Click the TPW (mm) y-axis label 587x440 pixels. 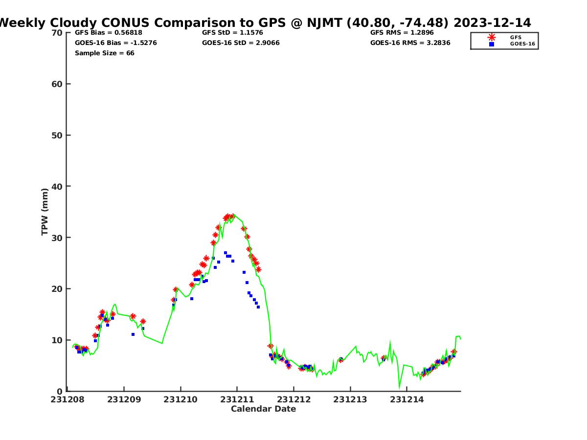click(x=45, y=212)
